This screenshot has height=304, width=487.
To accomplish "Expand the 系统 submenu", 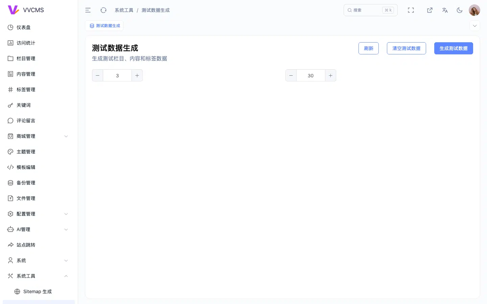I will coord(39,260).
